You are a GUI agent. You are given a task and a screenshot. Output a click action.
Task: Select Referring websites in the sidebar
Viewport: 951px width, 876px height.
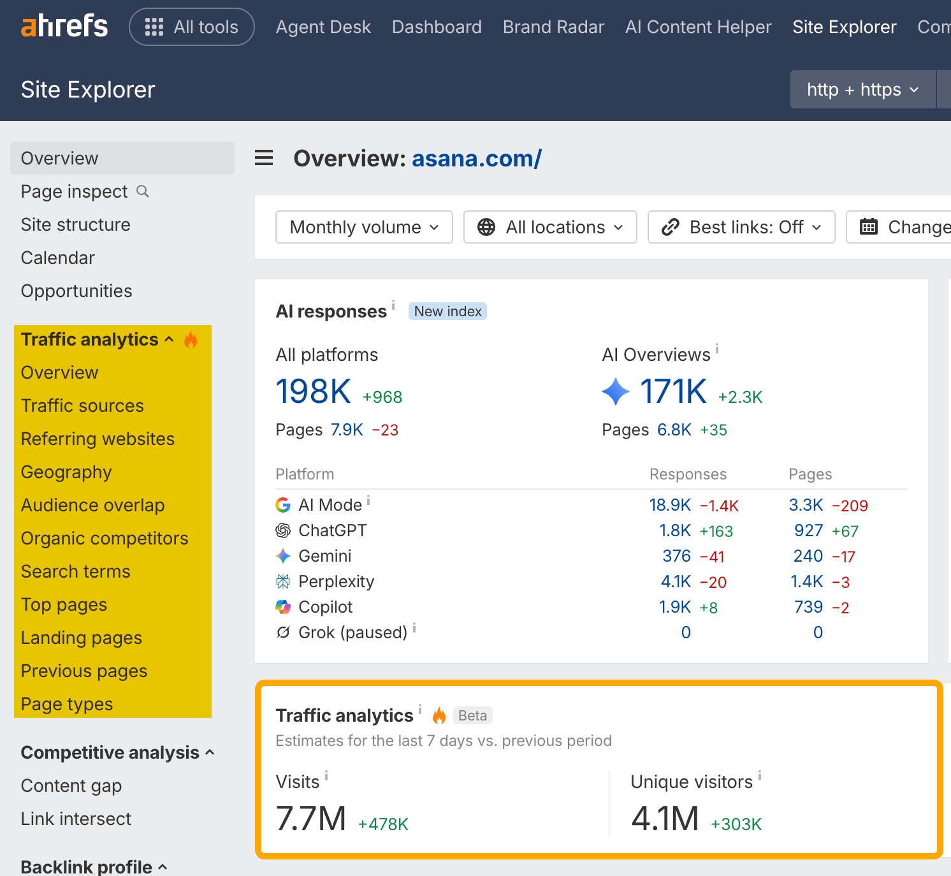point(98,439)
